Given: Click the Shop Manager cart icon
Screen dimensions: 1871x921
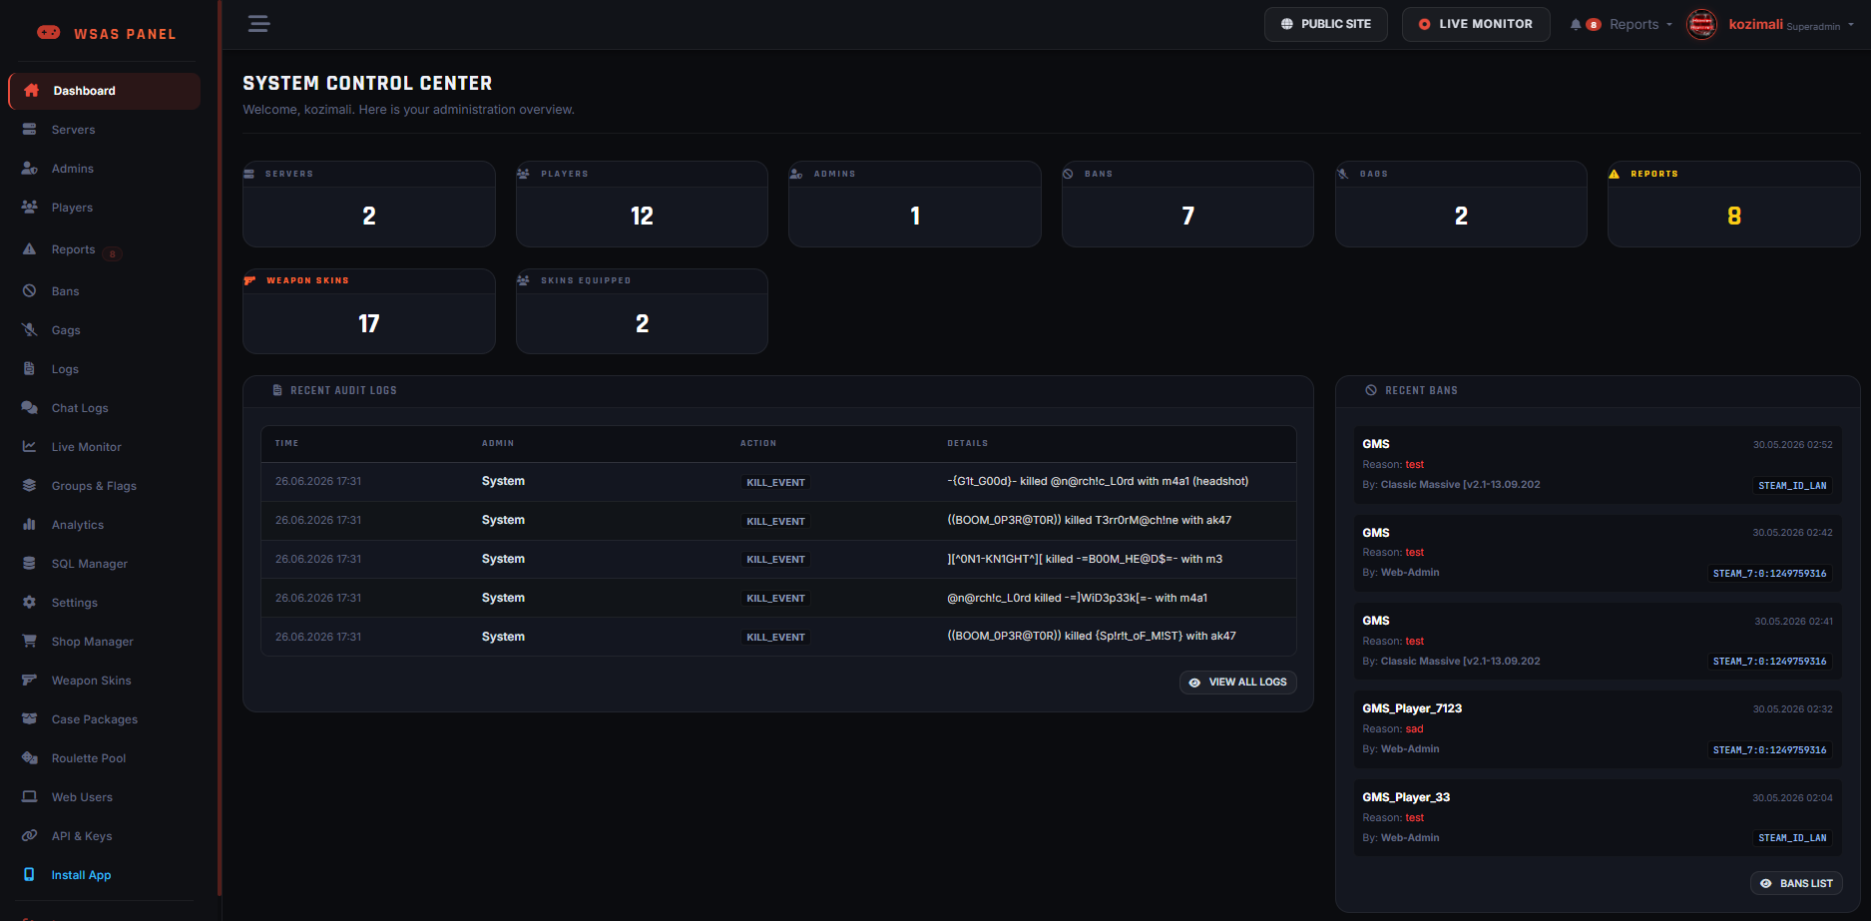Looking at the screenshot, I should [x=30, y=642].
